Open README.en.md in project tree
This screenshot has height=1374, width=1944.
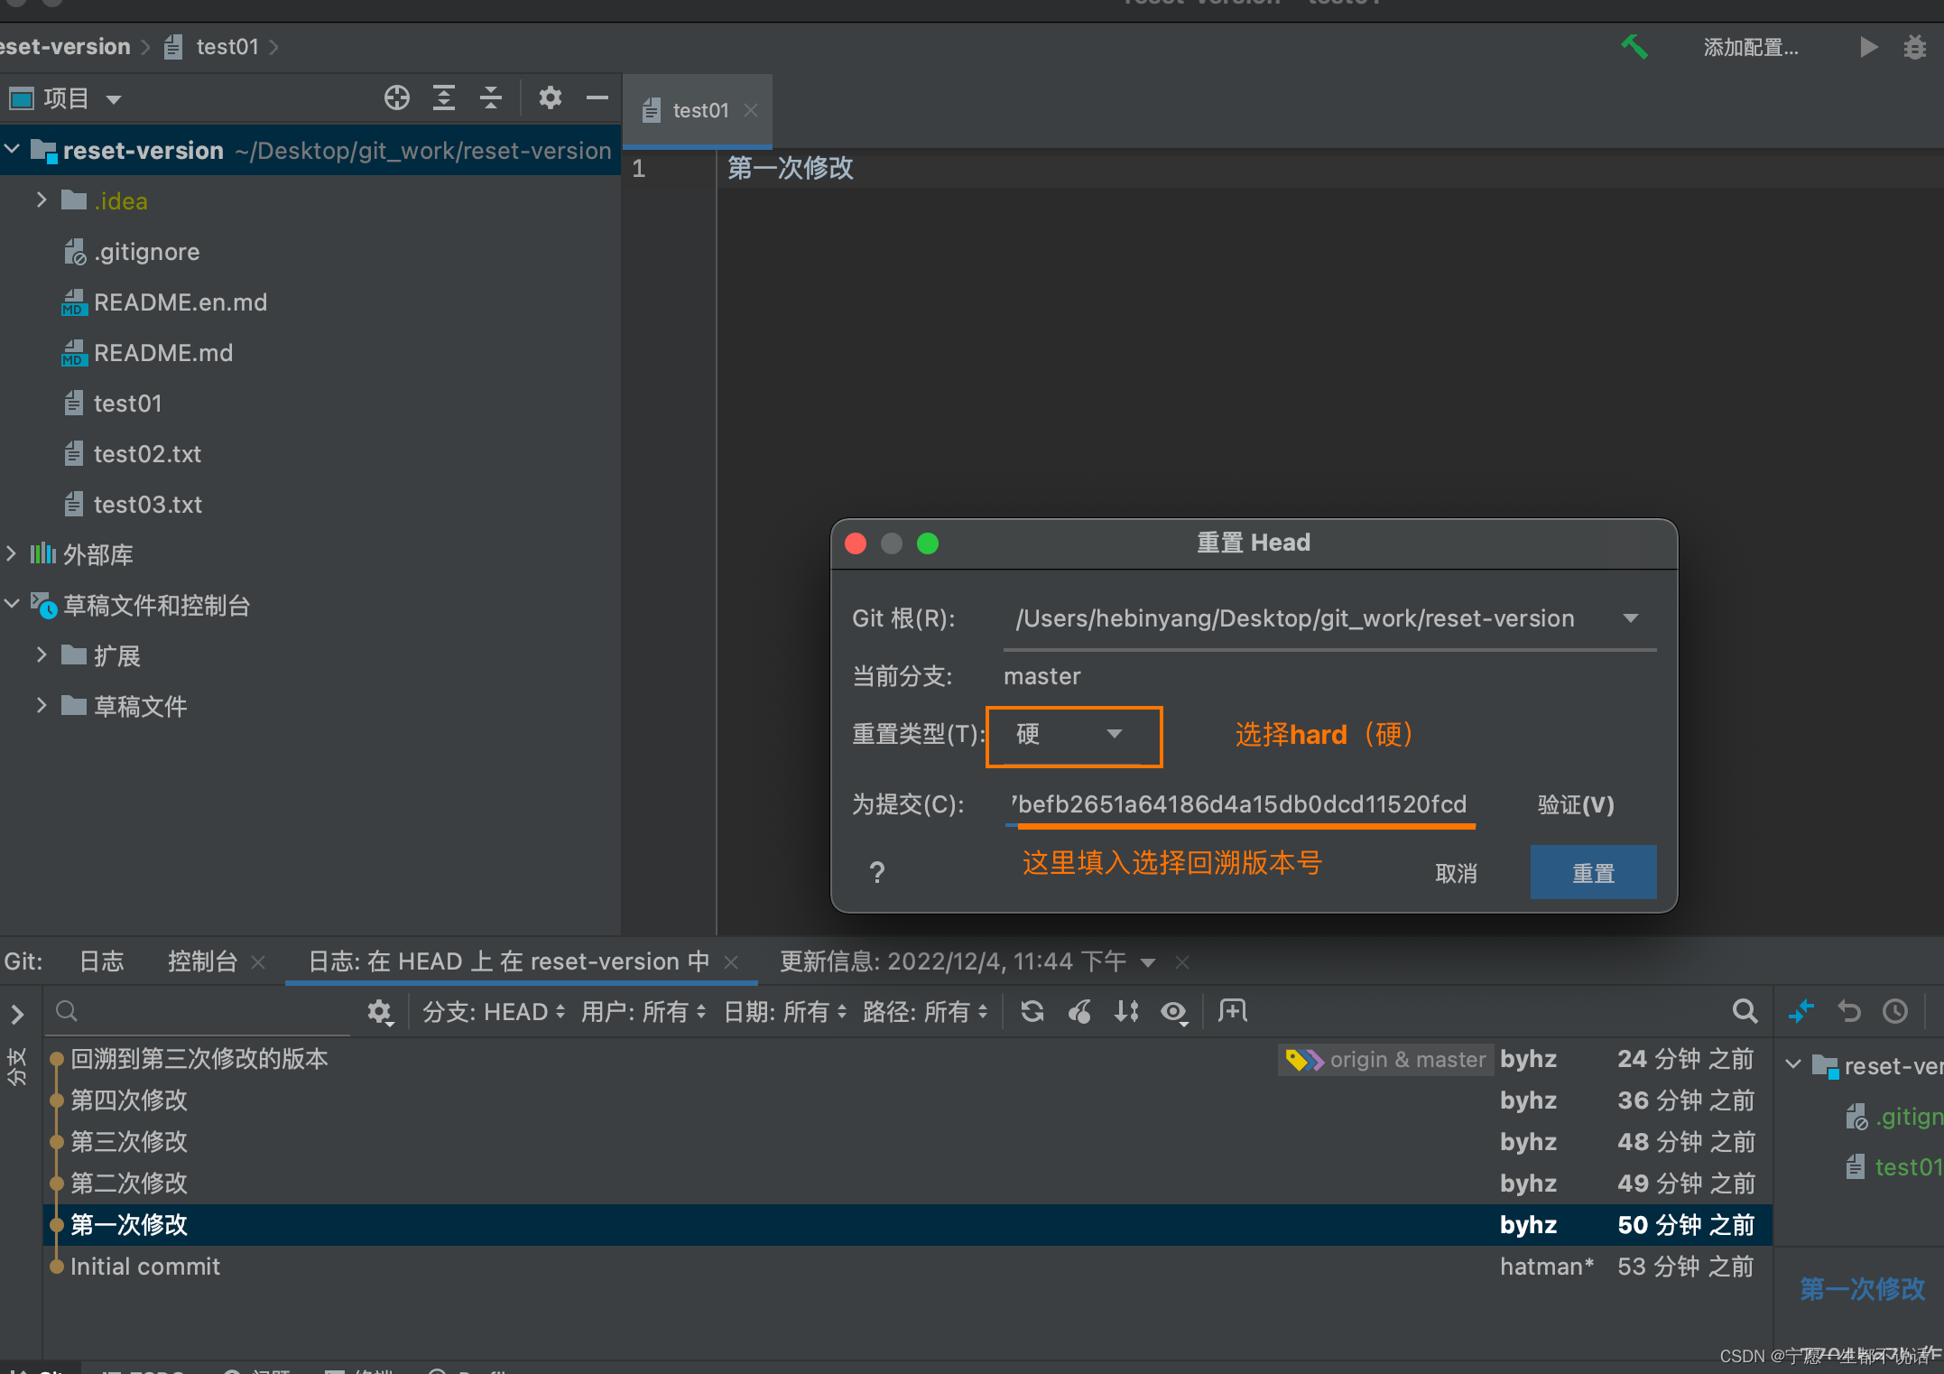[x=181, y=302]
